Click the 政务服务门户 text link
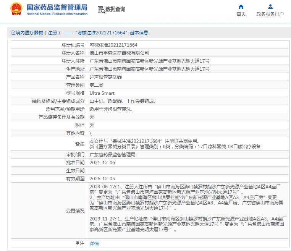This screenshot has height=251, width=291. (270, 14)
